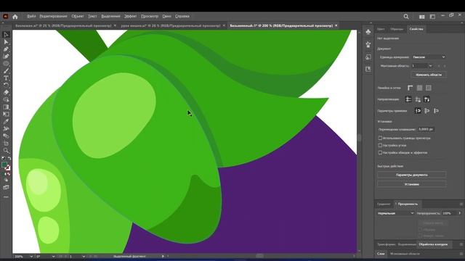Screen dimensions: 465x261
Task: Click the 'Установки' button
Action: coord(412,184)
